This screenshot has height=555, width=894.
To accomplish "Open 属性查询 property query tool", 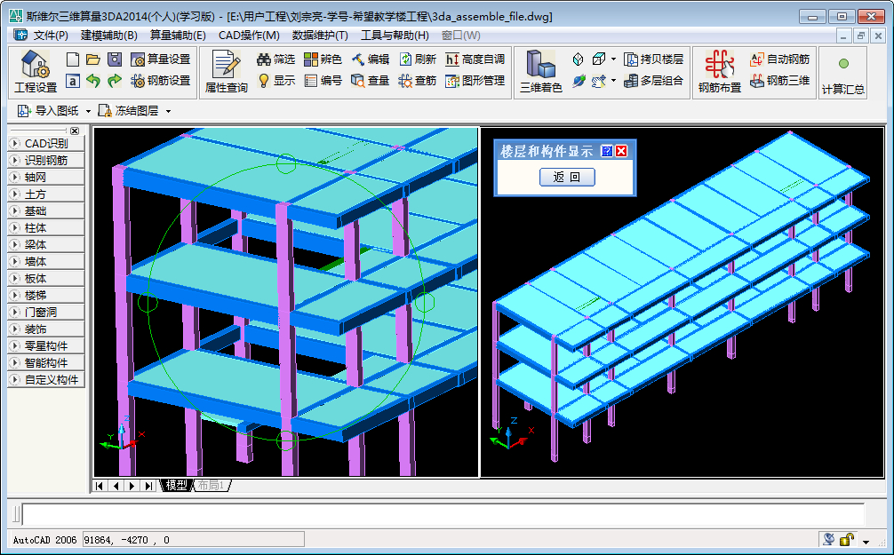I will point(227,72).
